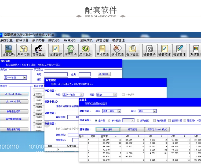Select the 全年级 radio button

pyautogui.click(x=96, y=121)
